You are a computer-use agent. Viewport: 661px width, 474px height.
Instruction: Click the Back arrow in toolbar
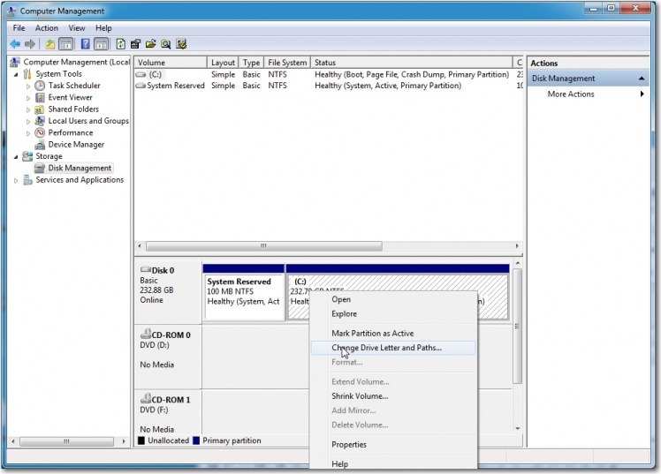15,44
